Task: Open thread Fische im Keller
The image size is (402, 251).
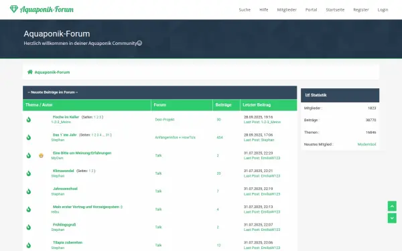Action: 66,117
